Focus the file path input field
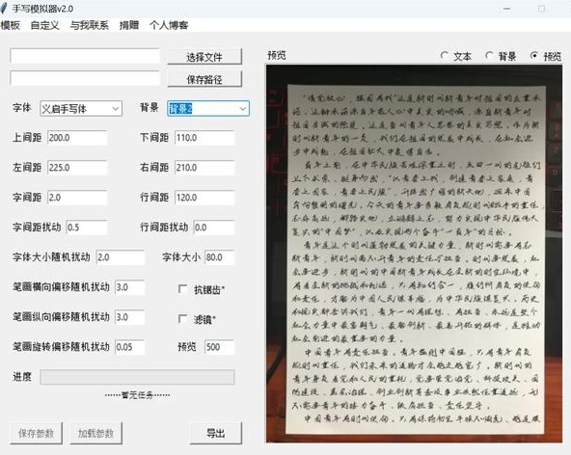Viewport: 571px width, 455px height. point(85,56)
